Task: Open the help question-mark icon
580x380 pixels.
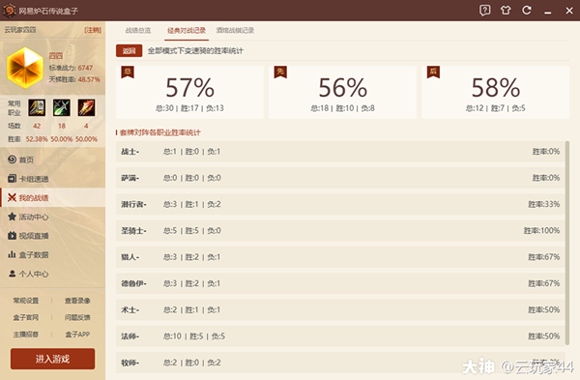Action: pos(485,10)
